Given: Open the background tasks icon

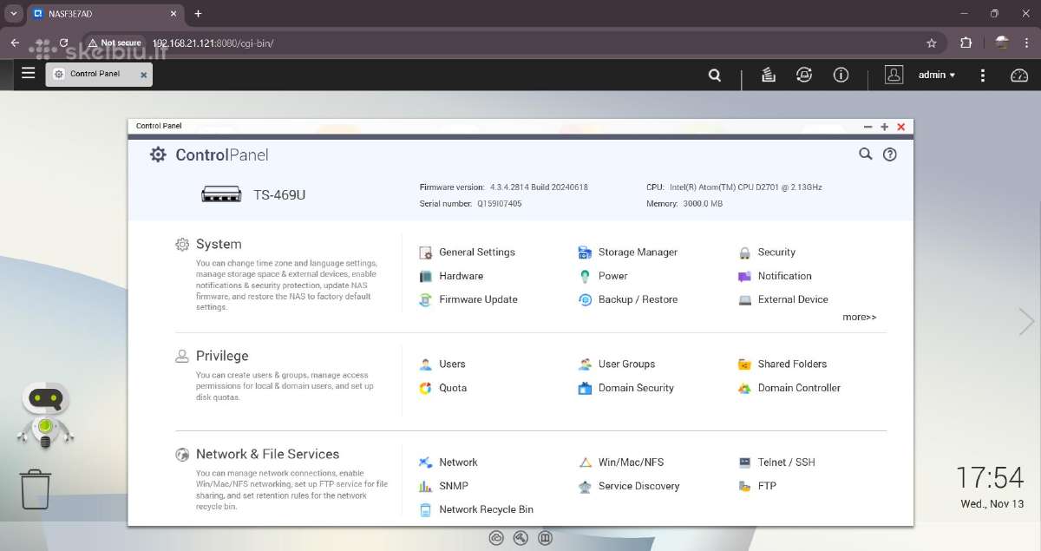Looking at the screenshot, I should pos(768,75).
